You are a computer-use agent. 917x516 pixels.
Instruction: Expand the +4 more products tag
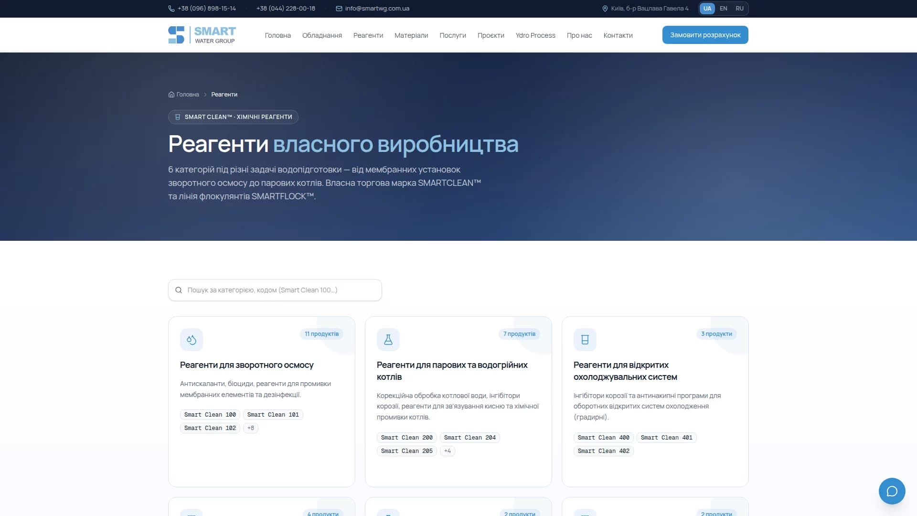[x=448, y=451]
